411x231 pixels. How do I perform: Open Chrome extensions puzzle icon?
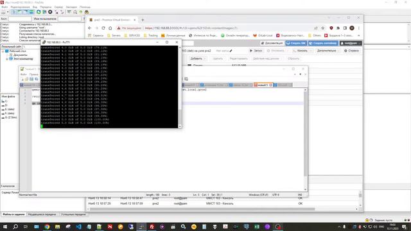pyautogui.click(x=338, y=28)
